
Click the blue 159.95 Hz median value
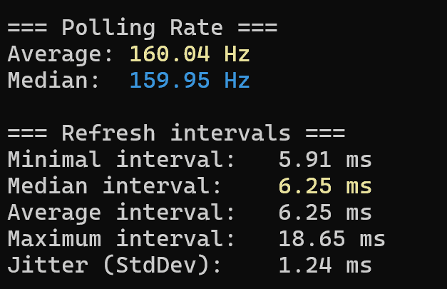click(x=190, y=81)
